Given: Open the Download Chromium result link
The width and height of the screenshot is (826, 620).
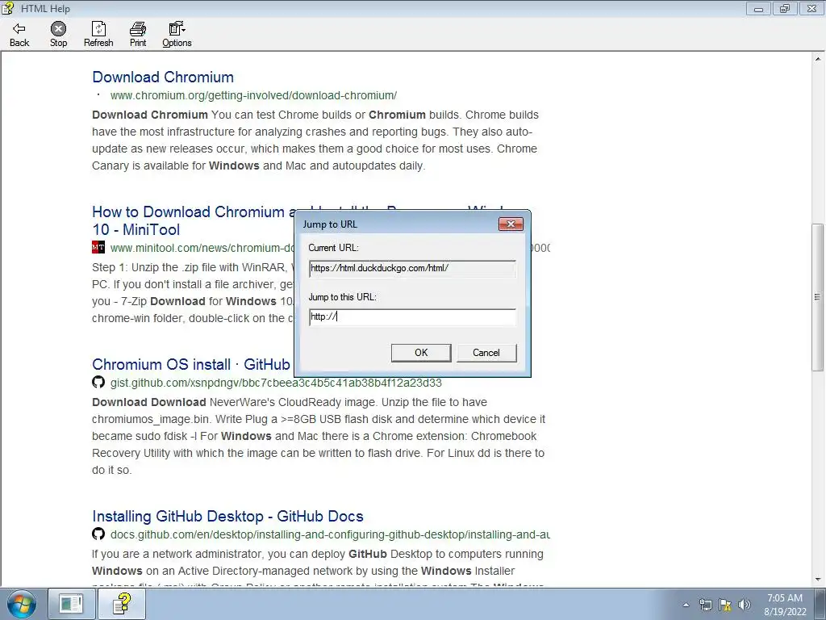Looking at the screenshot, I should 163,77.
